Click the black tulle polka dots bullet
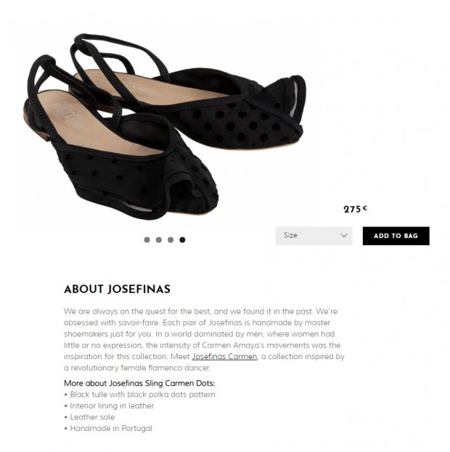 142,395
